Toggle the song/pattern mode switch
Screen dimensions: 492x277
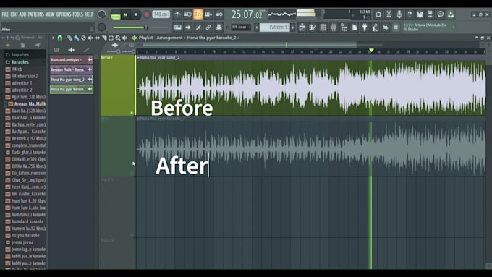tap(116, 14)
